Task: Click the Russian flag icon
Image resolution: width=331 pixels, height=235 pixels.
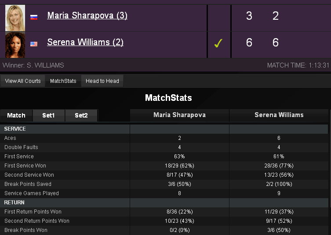Action: (x=34, y=17)
